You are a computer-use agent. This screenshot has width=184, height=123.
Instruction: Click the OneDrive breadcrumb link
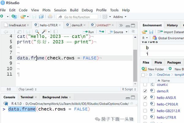[x=163, y=75]
